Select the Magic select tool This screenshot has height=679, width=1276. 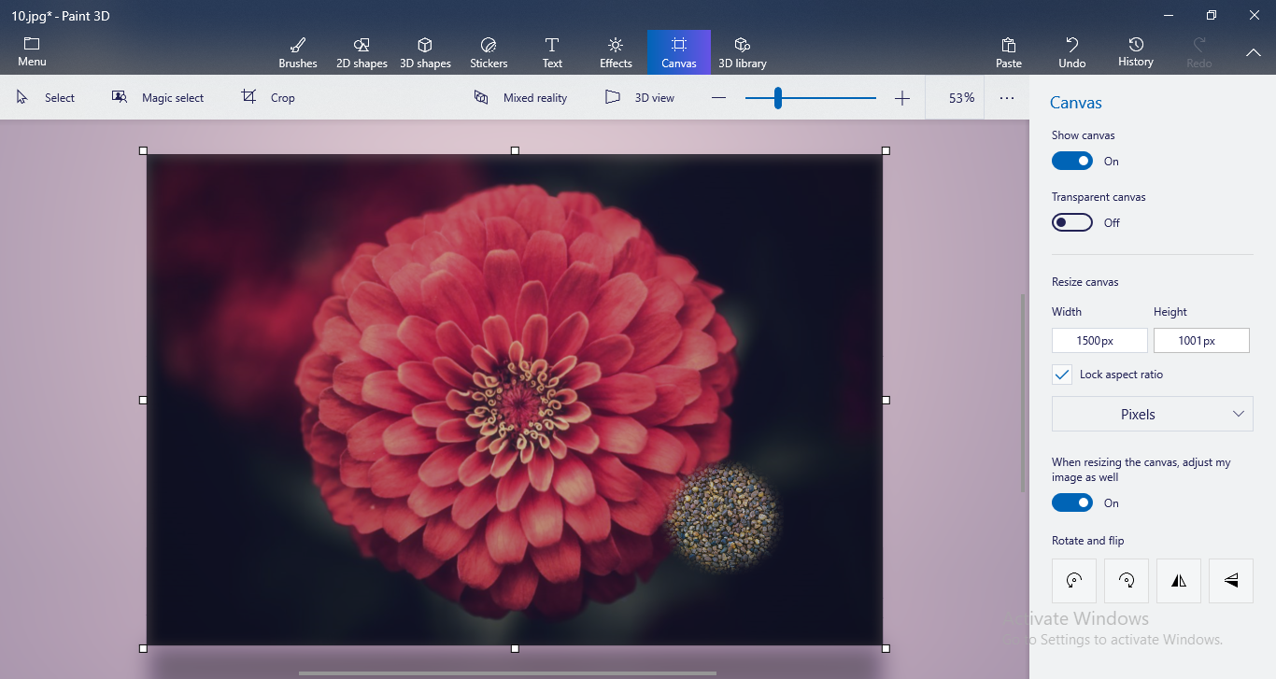coord(159,97)
